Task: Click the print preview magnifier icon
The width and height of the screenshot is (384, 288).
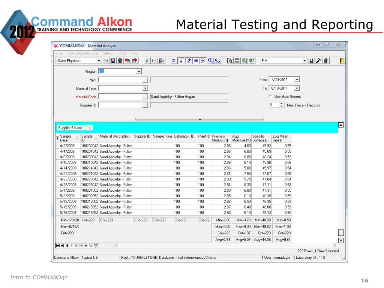Action: [229, 61]
